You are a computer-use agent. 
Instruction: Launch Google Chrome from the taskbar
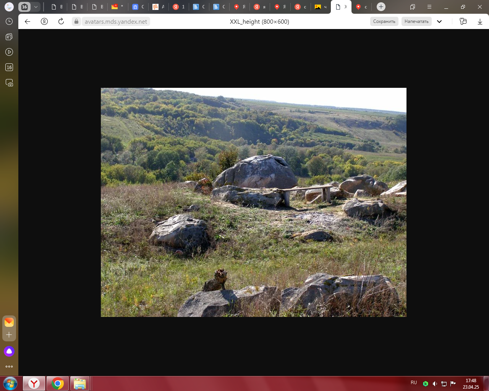(58, 383)
